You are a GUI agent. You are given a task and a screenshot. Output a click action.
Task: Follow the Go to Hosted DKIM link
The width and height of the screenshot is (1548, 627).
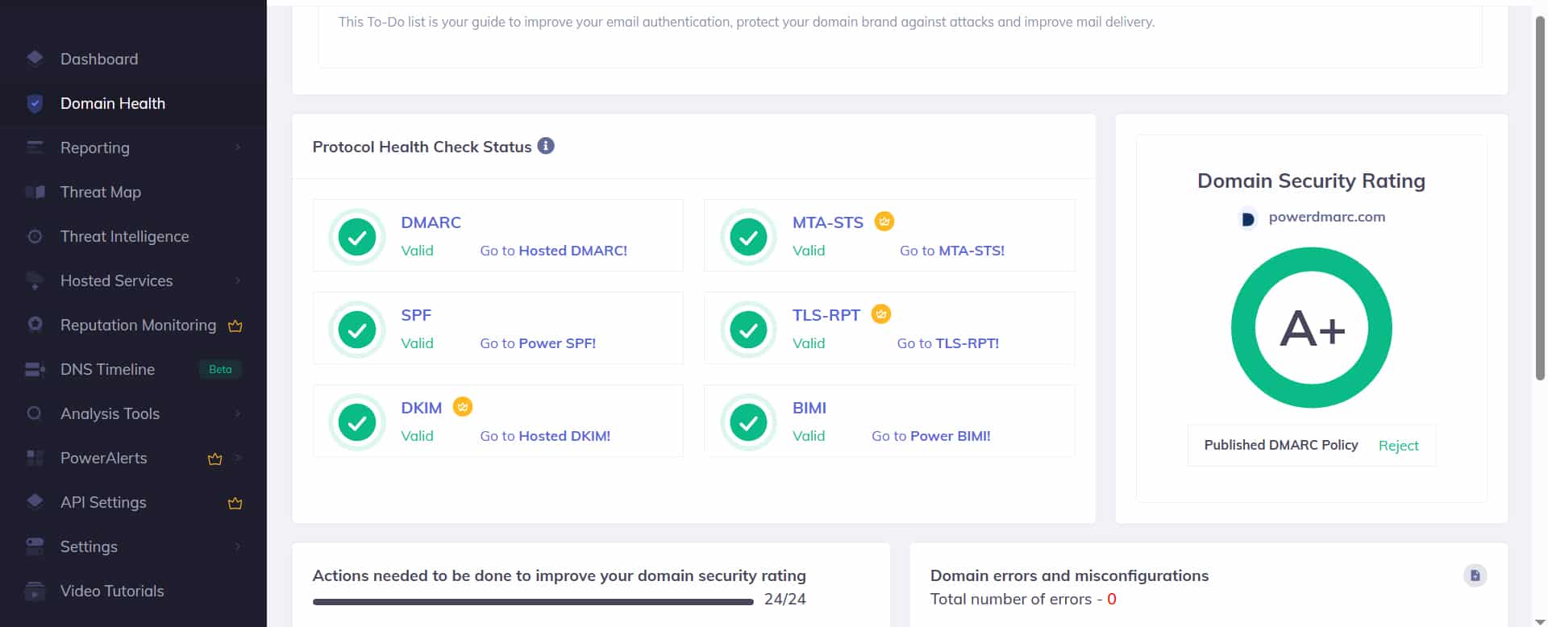[x=545, y=436]
